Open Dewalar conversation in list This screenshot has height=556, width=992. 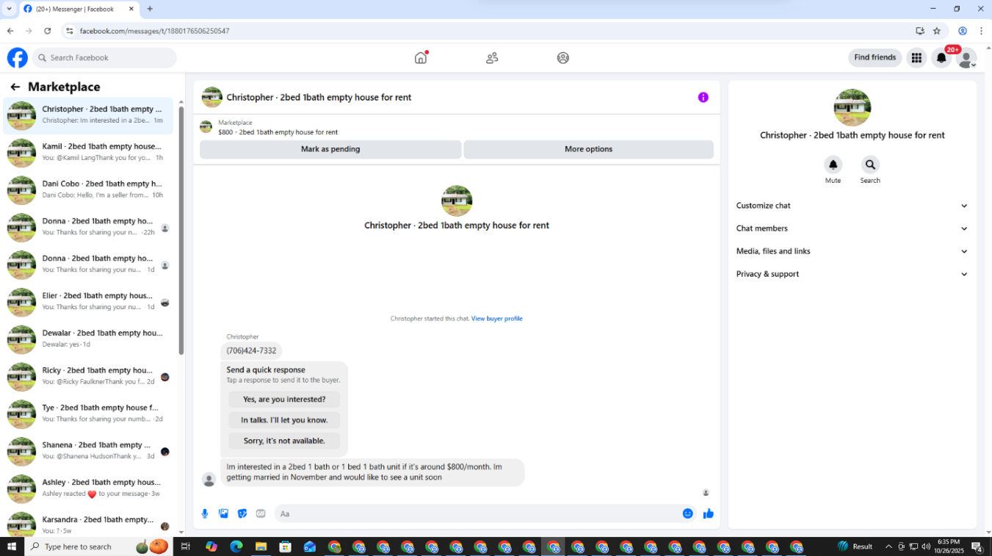pos(89,339)
